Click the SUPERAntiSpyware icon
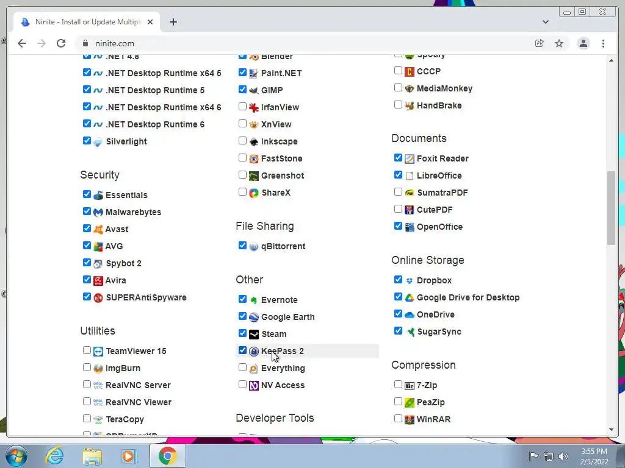 pos(98,297)
